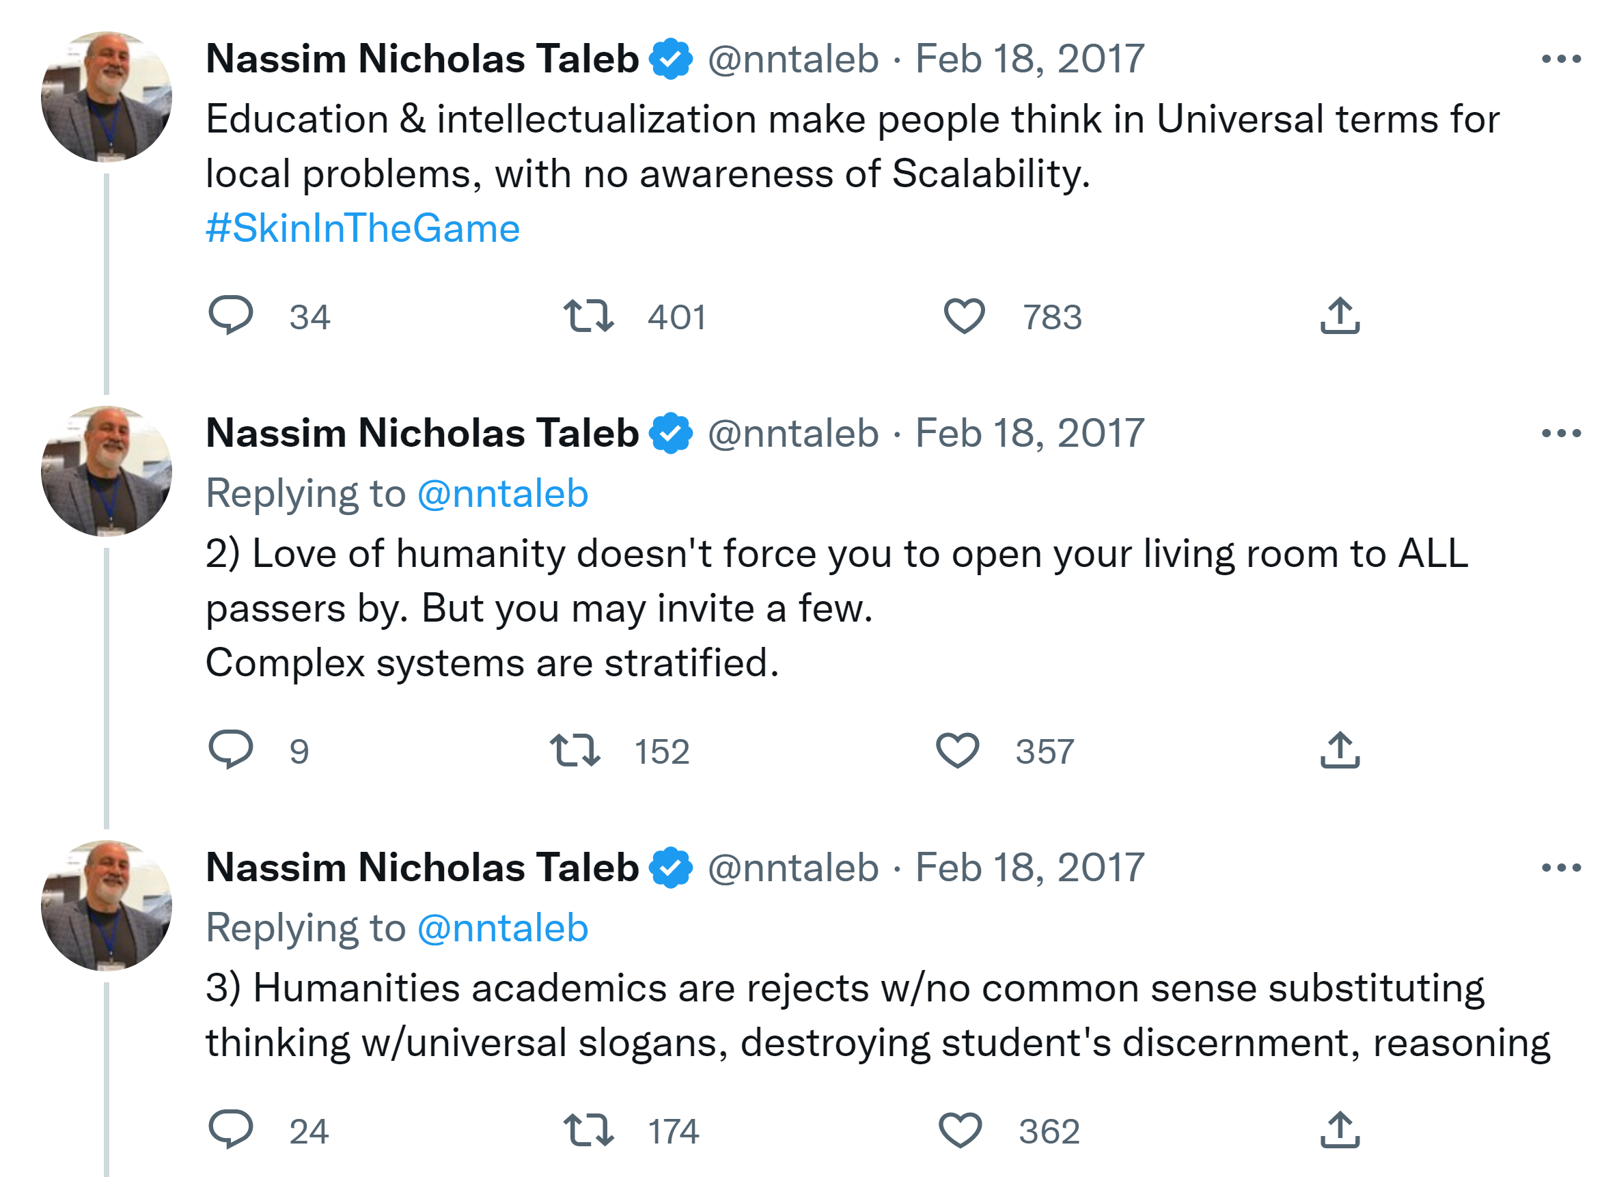Like the tweet with 783 likes
1617x1177 pixels.
coord(964,316)
